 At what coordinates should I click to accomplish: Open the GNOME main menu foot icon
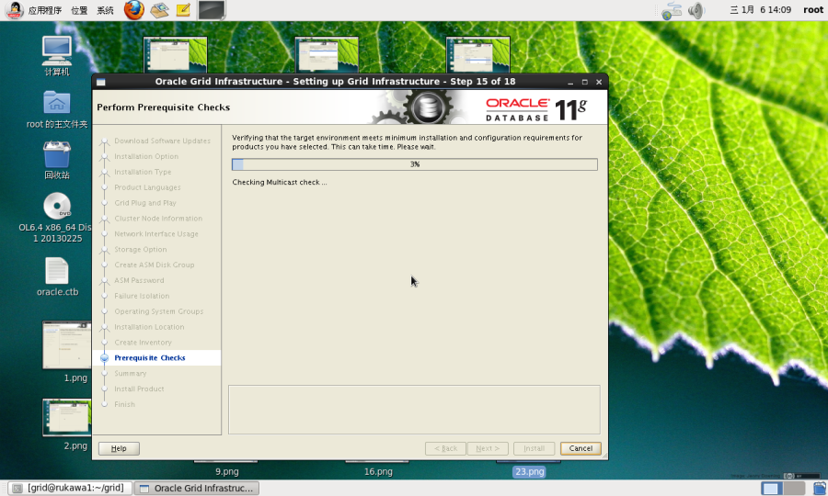click(x=14, y=10)
